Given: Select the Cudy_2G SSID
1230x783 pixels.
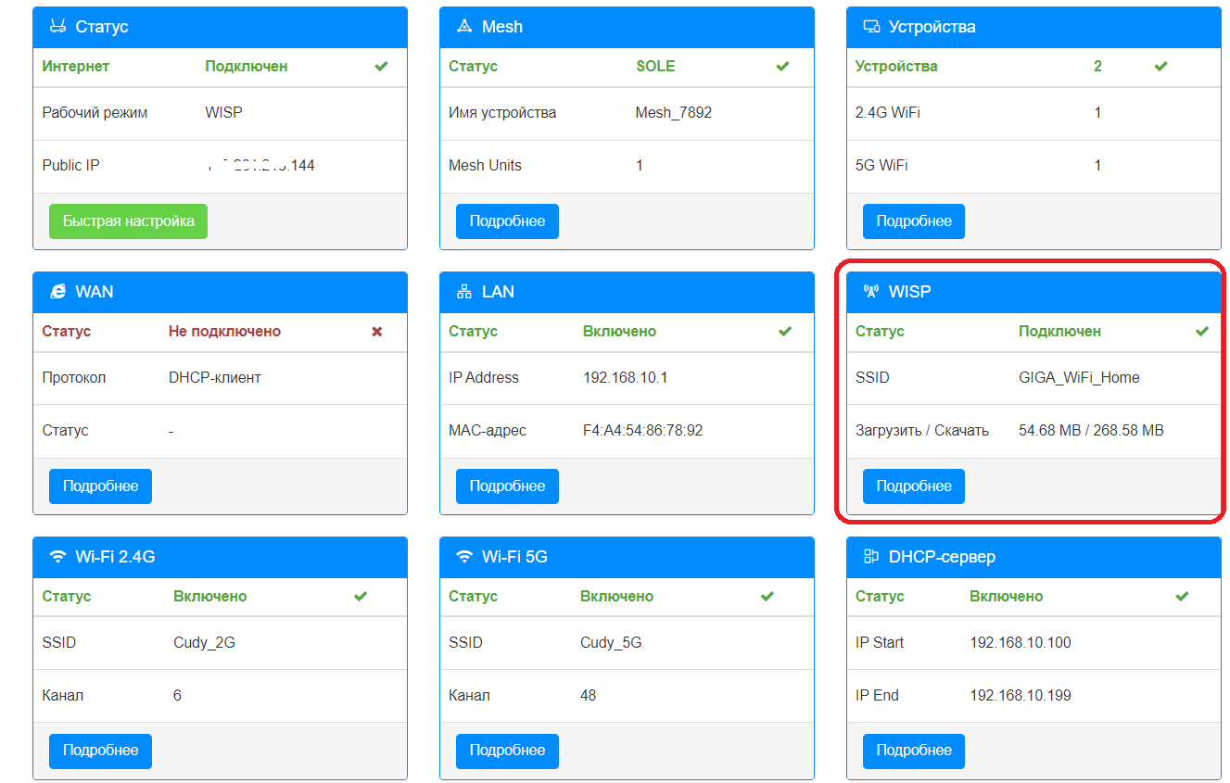Looking at the screenshot, I should [204, 643].
